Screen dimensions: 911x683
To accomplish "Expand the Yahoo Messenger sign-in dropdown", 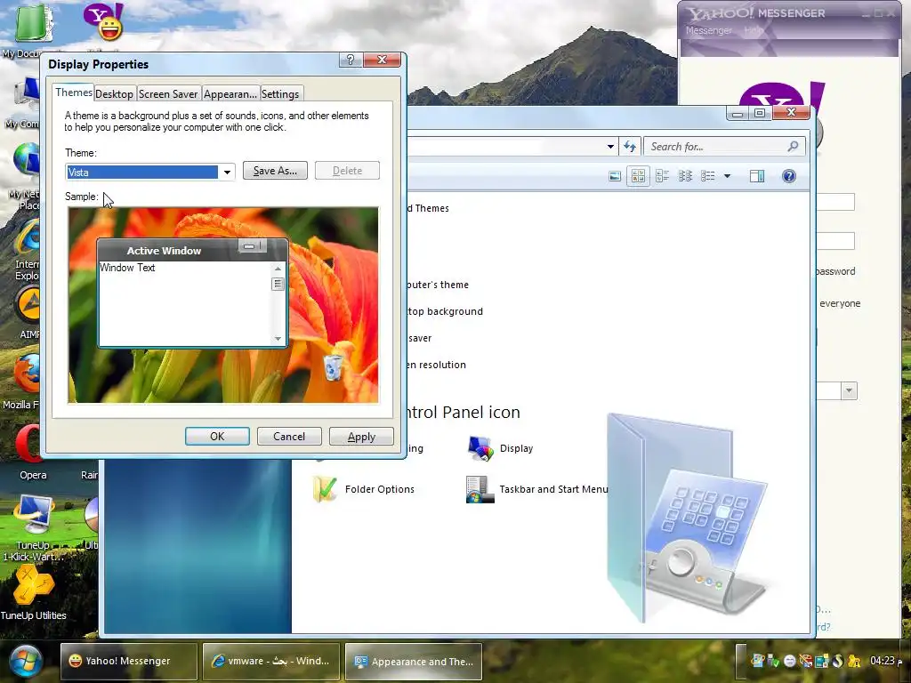I will pyautogui.click(x=849, y=391).
